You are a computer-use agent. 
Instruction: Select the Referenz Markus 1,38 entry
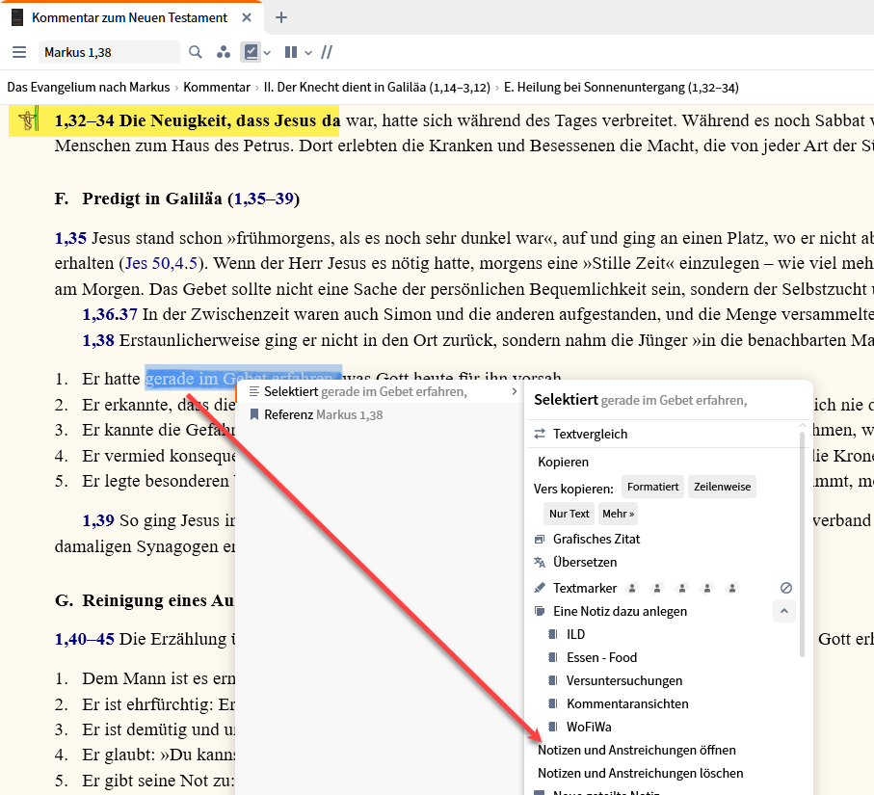coord(379,414)
